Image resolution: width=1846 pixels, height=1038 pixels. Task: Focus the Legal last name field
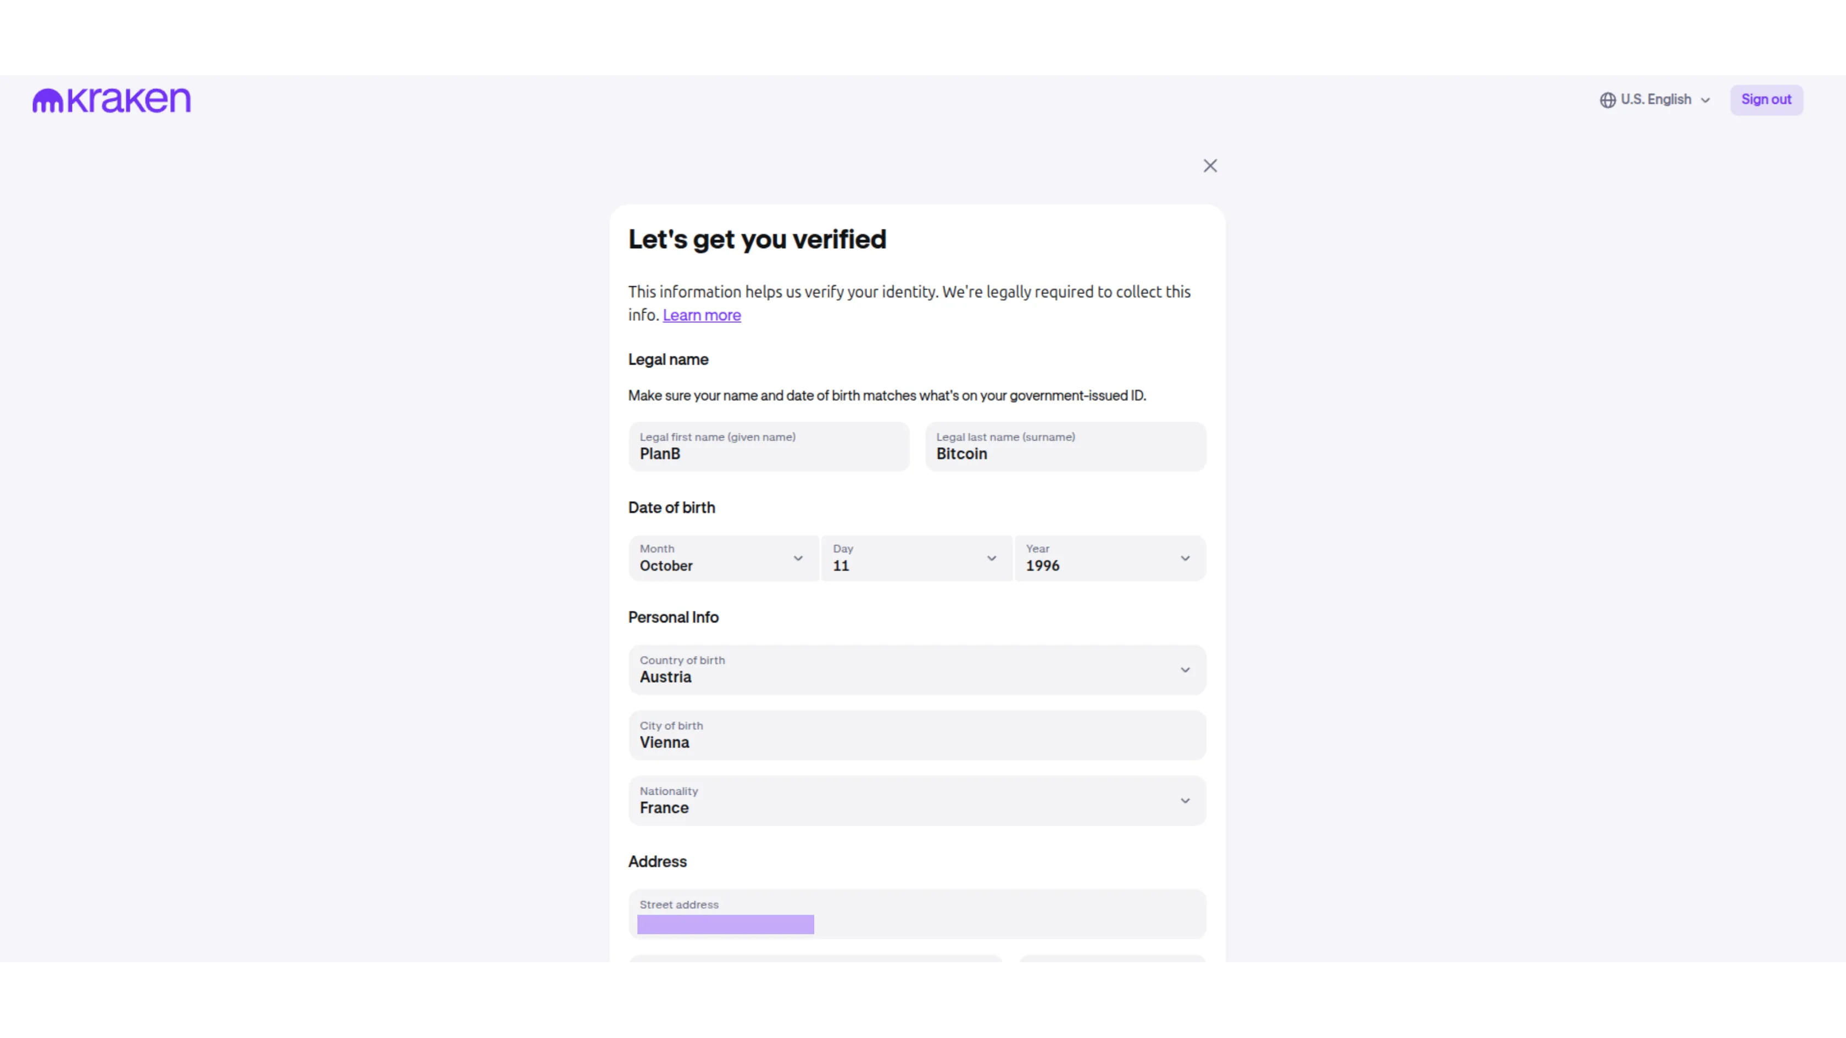(x=1065, y=447)
